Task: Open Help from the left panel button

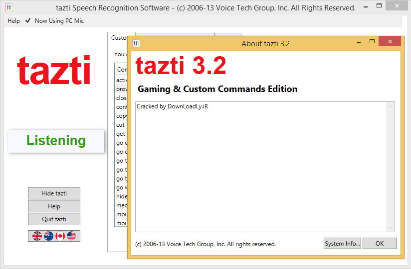Action: pyautogui.click(x=54, y=206)
